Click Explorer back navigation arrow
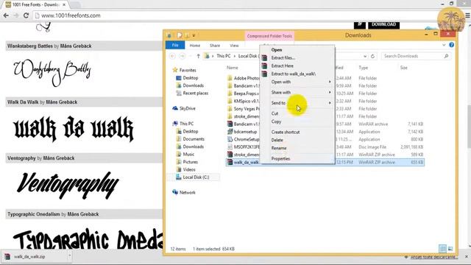The width and height of the screenshot is (471, 265). point(172,56)
